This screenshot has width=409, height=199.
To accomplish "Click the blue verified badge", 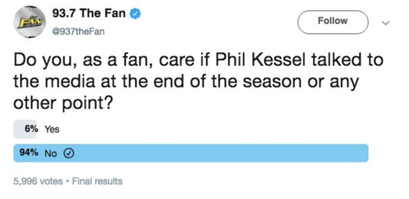I will click(136, 14).
